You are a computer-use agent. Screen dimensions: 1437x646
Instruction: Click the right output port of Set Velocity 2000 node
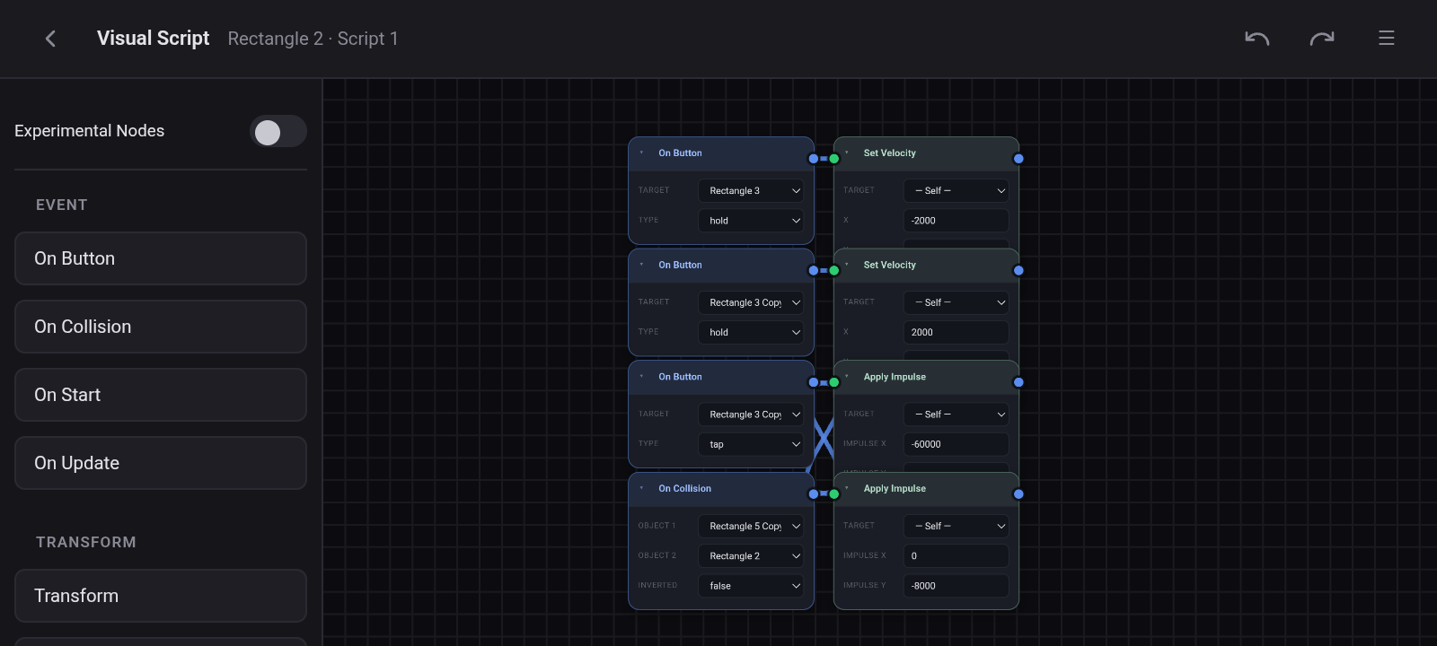coord(1018,270)
